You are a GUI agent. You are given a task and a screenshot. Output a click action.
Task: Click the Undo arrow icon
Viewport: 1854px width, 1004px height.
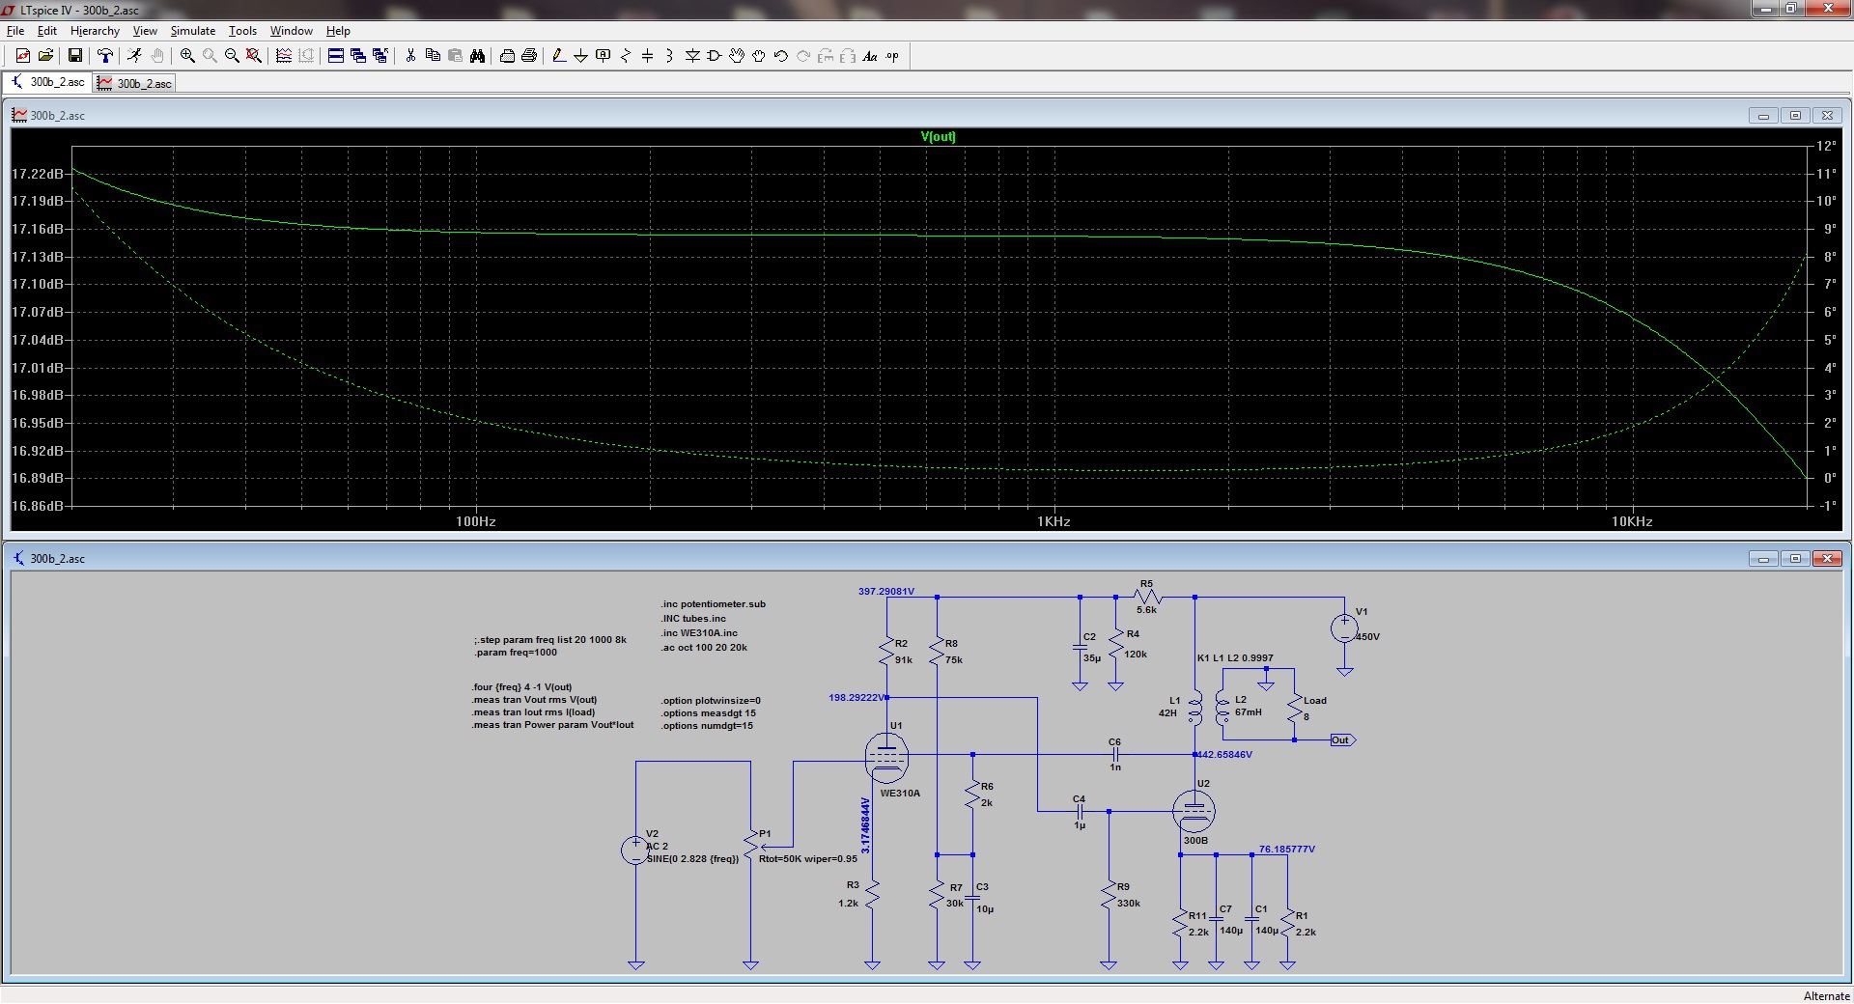tap(780, 56)
